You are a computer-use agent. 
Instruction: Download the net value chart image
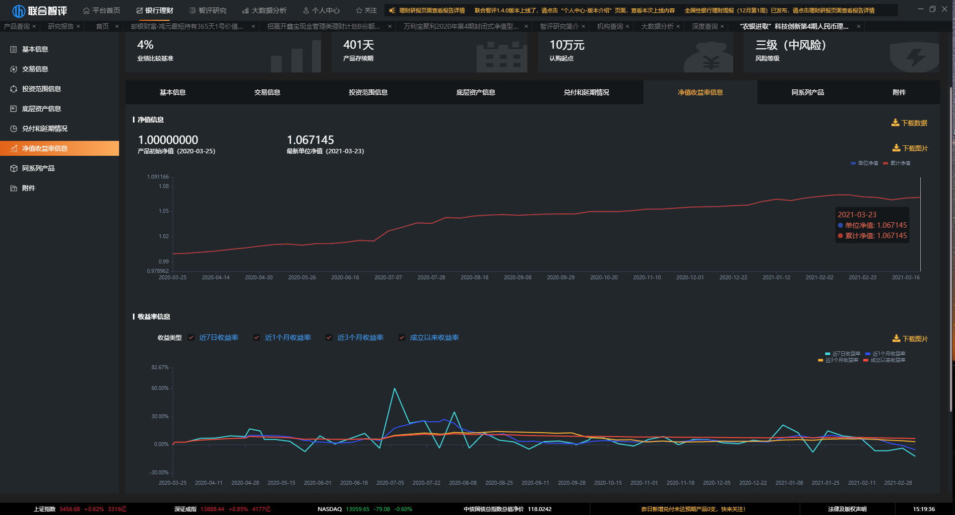coord(910,148)
